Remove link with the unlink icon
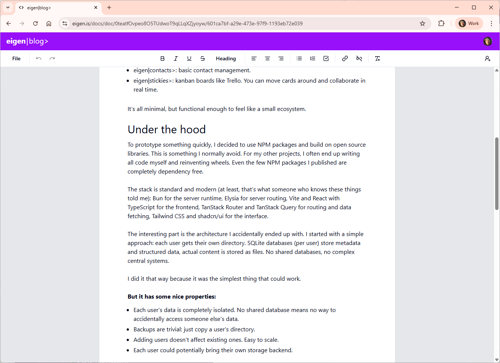This screenshot has width=500, height=363. click(x=359, y=58)
